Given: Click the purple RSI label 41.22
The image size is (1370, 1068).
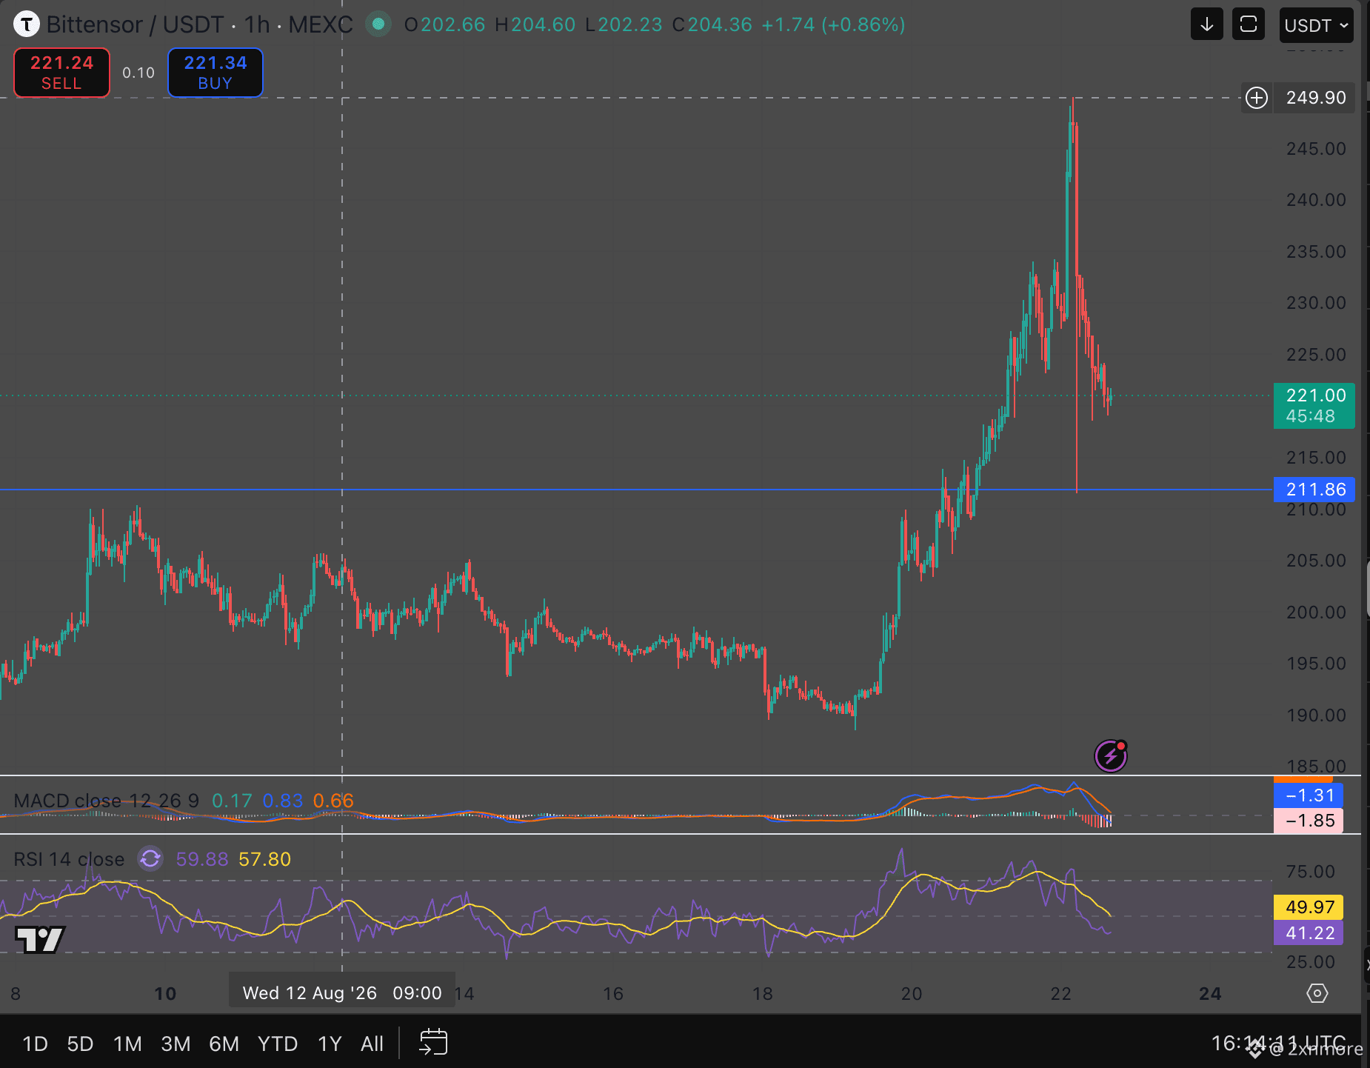Looking at the screenshot, I should pyautogui.click(x=1309, y=933).
